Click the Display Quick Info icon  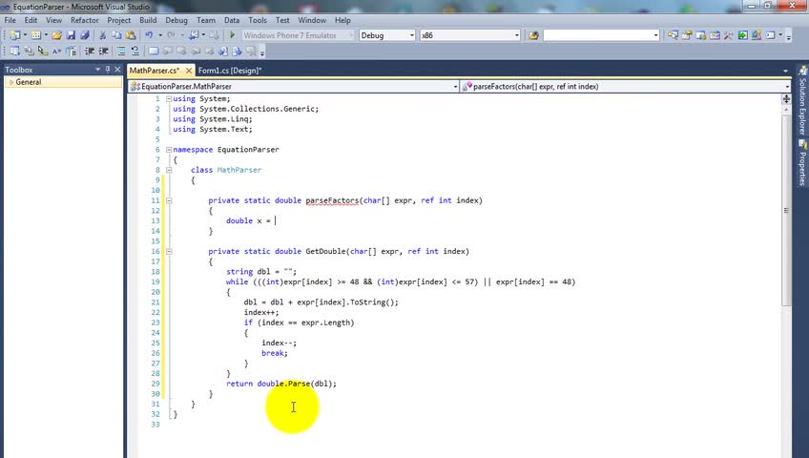(43, 52)
